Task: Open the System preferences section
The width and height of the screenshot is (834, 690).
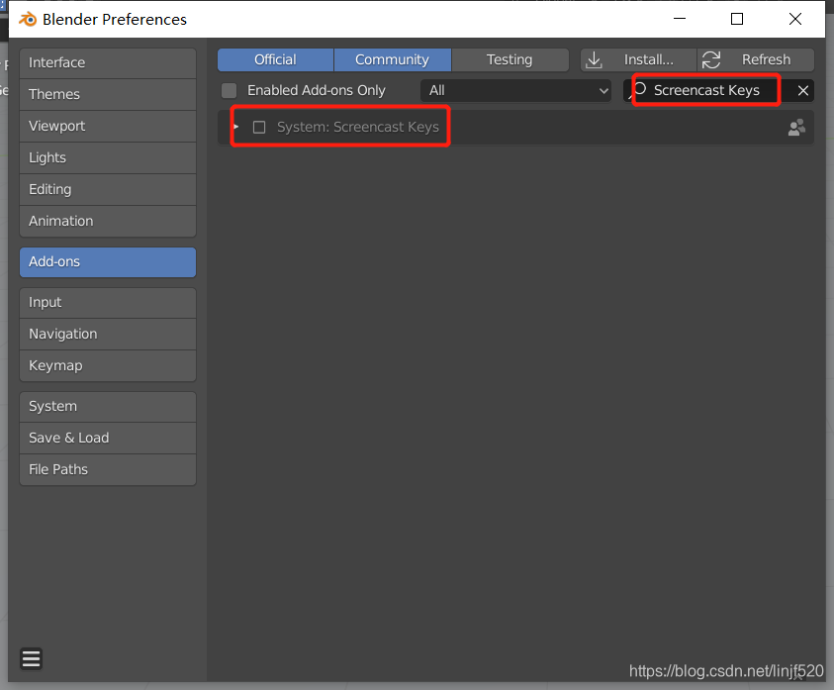Action: coord(108,406)
